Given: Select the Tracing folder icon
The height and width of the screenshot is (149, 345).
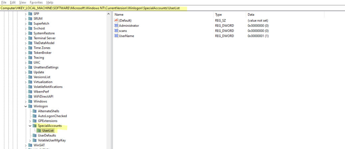Looking at the screenshot, I should click(x=30, y=58).
